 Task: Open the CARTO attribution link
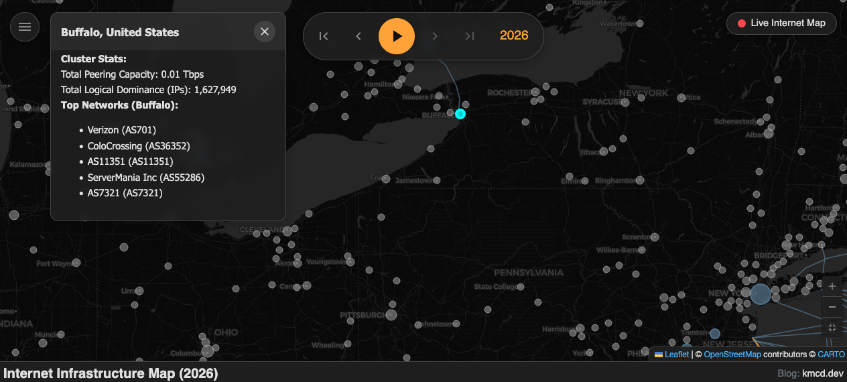832,355
